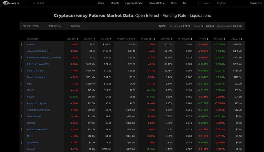Toggle VOL 24H descending sort arrow
The height and width of the screenshot is (152, 264).
(111, 39)
